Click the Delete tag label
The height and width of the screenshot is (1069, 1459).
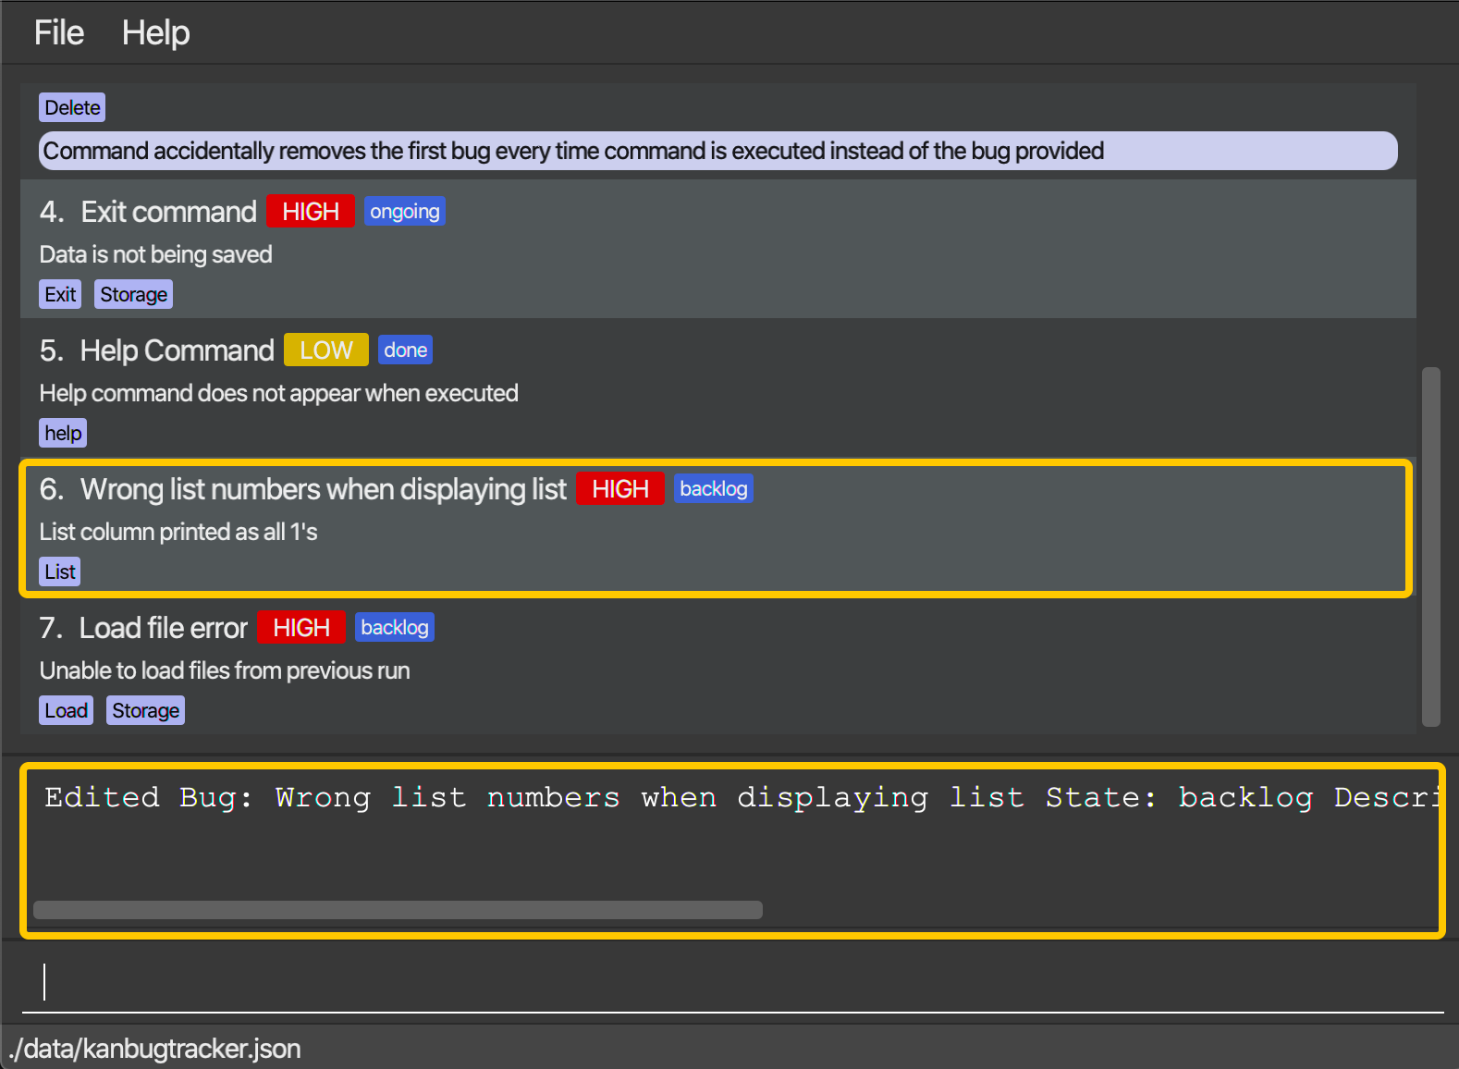point(72,107)
